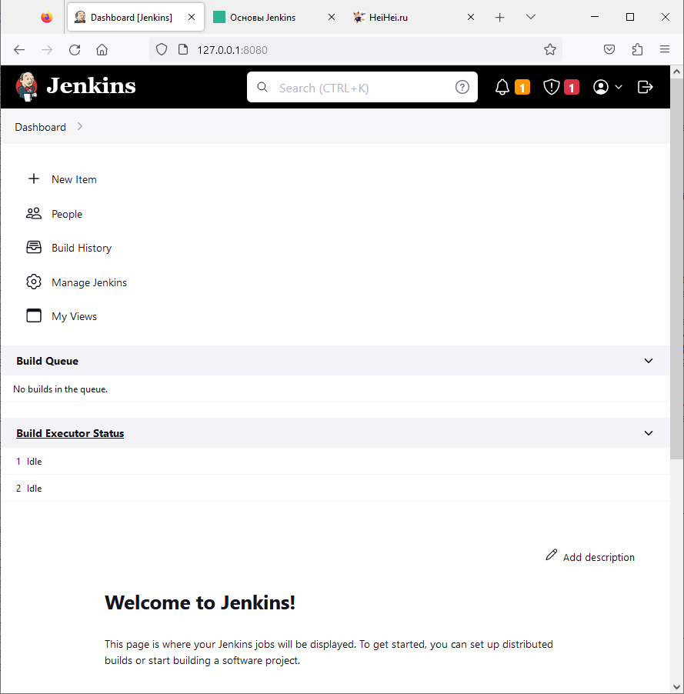Open notifications bell icon
This screenshot has height=694, width=684.
[x=502, y=87]
